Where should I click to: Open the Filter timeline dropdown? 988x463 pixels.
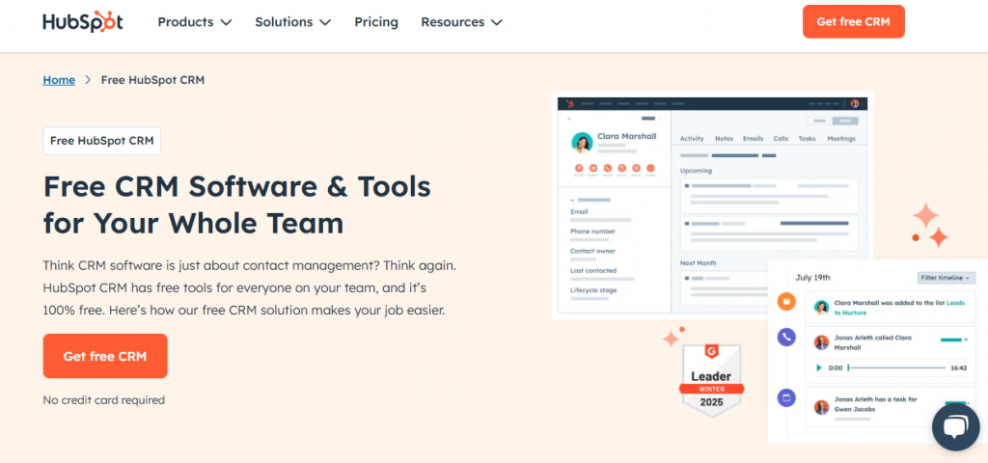click(x=947, y=278)
